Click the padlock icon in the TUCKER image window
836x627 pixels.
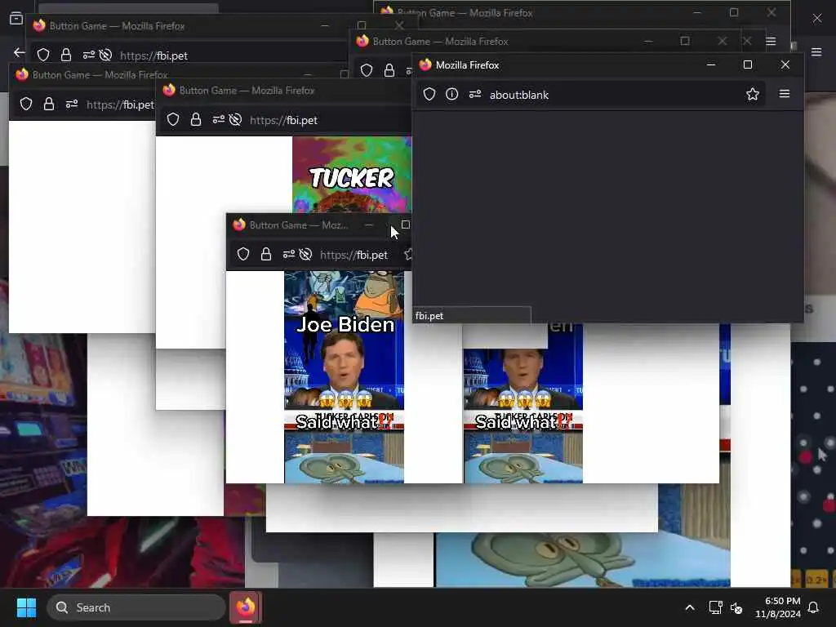196,119
